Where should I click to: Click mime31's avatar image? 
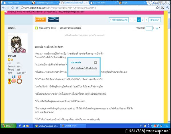(x=18, y=43)
